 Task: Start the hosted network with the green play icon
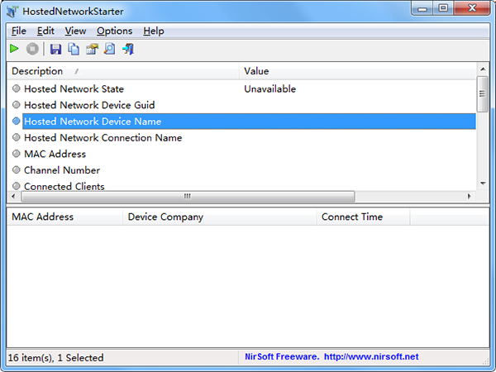point(14,49)
